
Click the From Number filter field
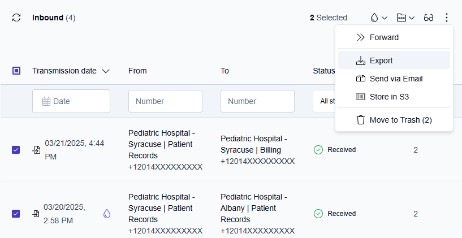coord(165,101)
